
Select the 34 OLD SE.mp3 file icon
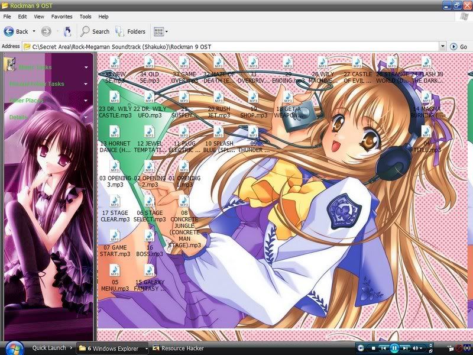(x=150, y=63)
